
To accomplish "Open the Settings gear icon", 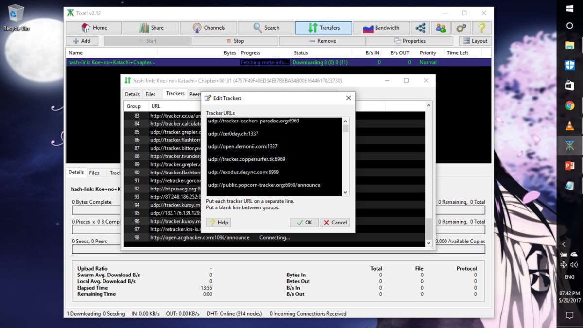I will [x=461, y=28].
